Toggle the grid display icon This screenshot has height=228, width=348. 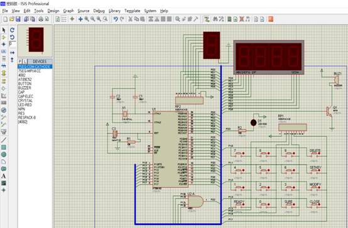[x=63, y=19]
